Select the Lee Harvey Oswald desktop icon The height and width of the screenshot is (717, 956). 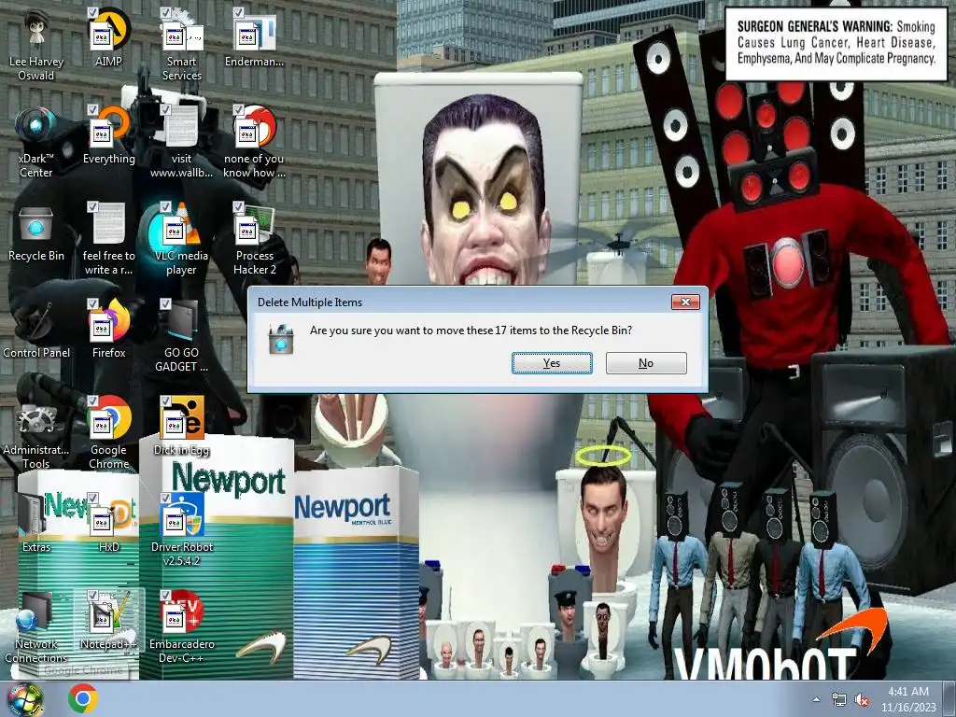36,45
